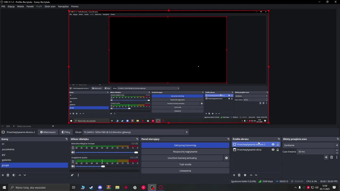Undock the Efekty przejścia scen panel
The image size is (340, 191).
tap(338, 139)
